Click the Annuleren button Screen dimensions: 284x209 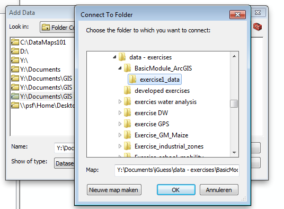(219, 190)
